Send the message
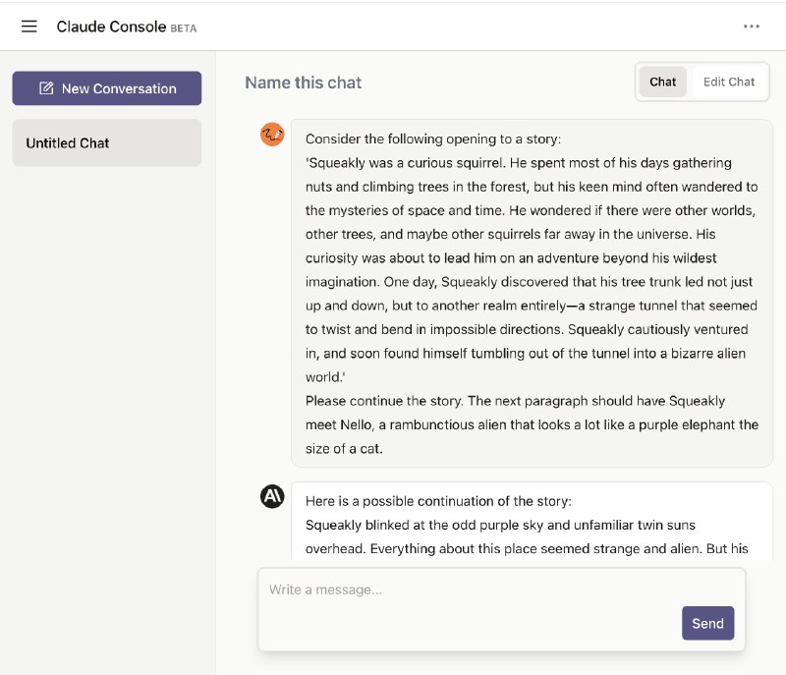Image resolution: width=786 pixels, height=675 pixels. point(707,623)
